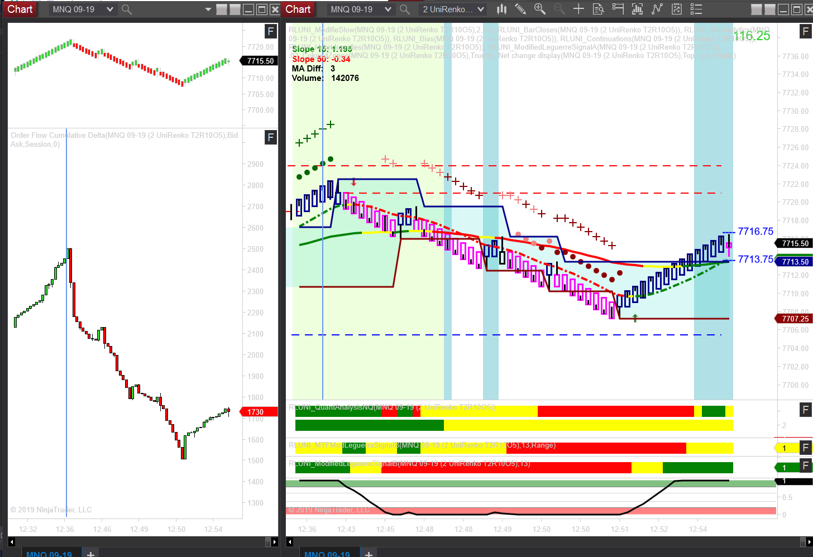
Task: Activate the crosshair cursor icon
Action: (x=578, y=9)
